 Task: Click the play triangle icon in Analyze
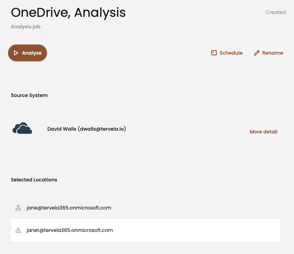[16, 53]
